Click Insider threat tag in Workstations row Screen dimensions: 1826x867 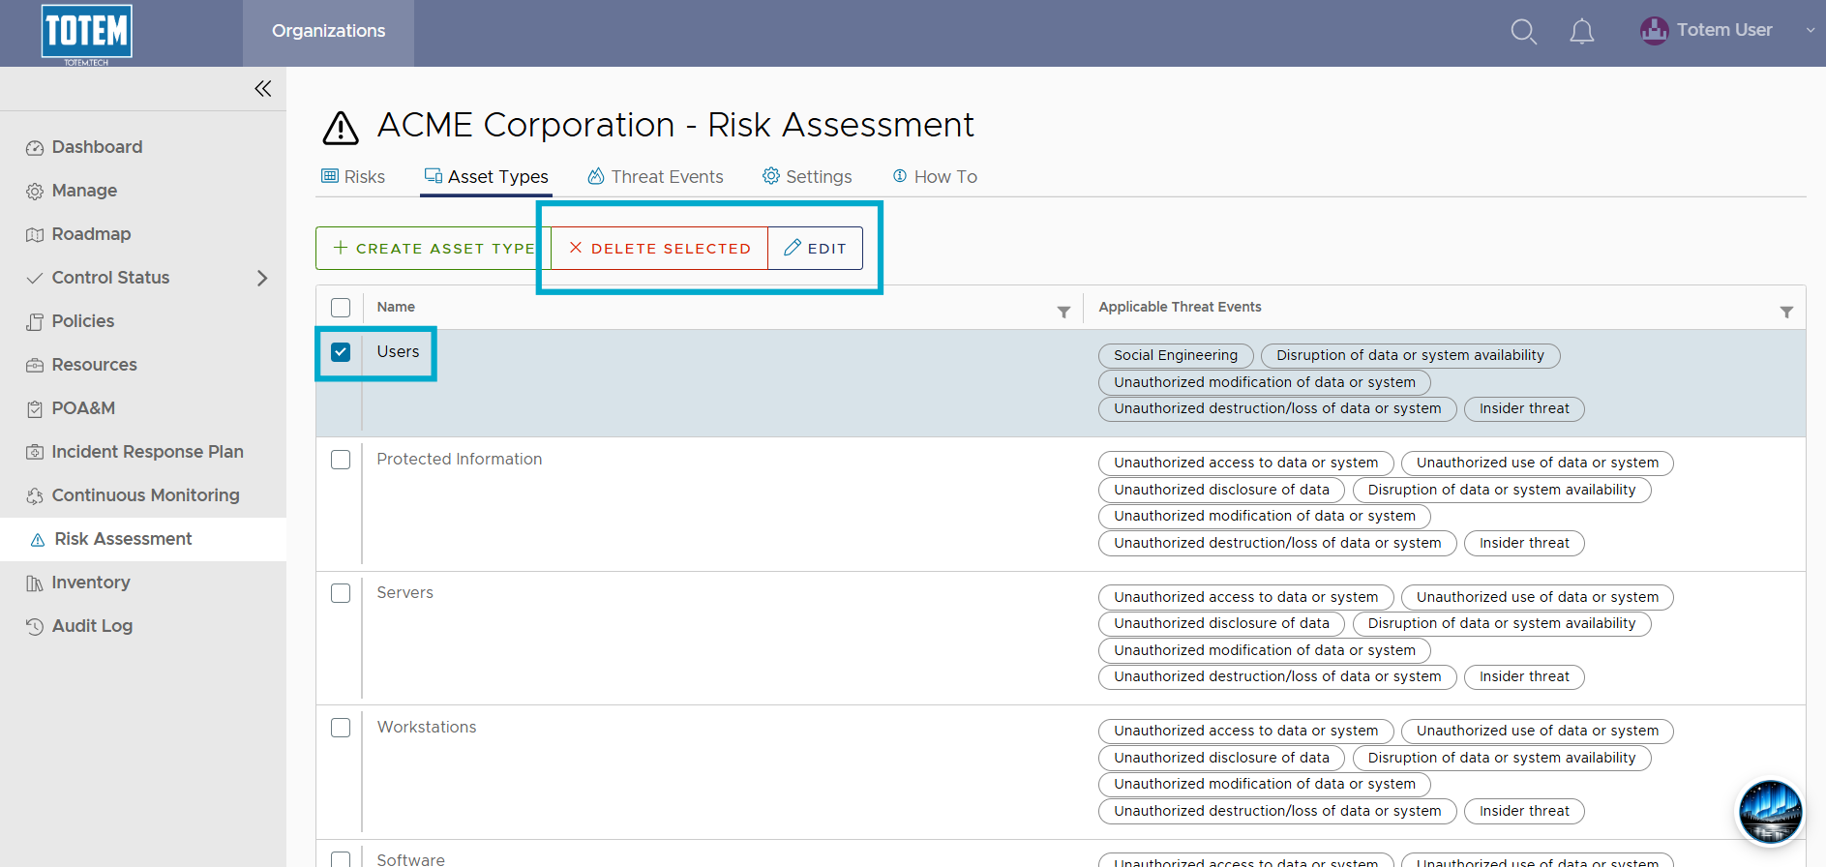point(1524,812)
